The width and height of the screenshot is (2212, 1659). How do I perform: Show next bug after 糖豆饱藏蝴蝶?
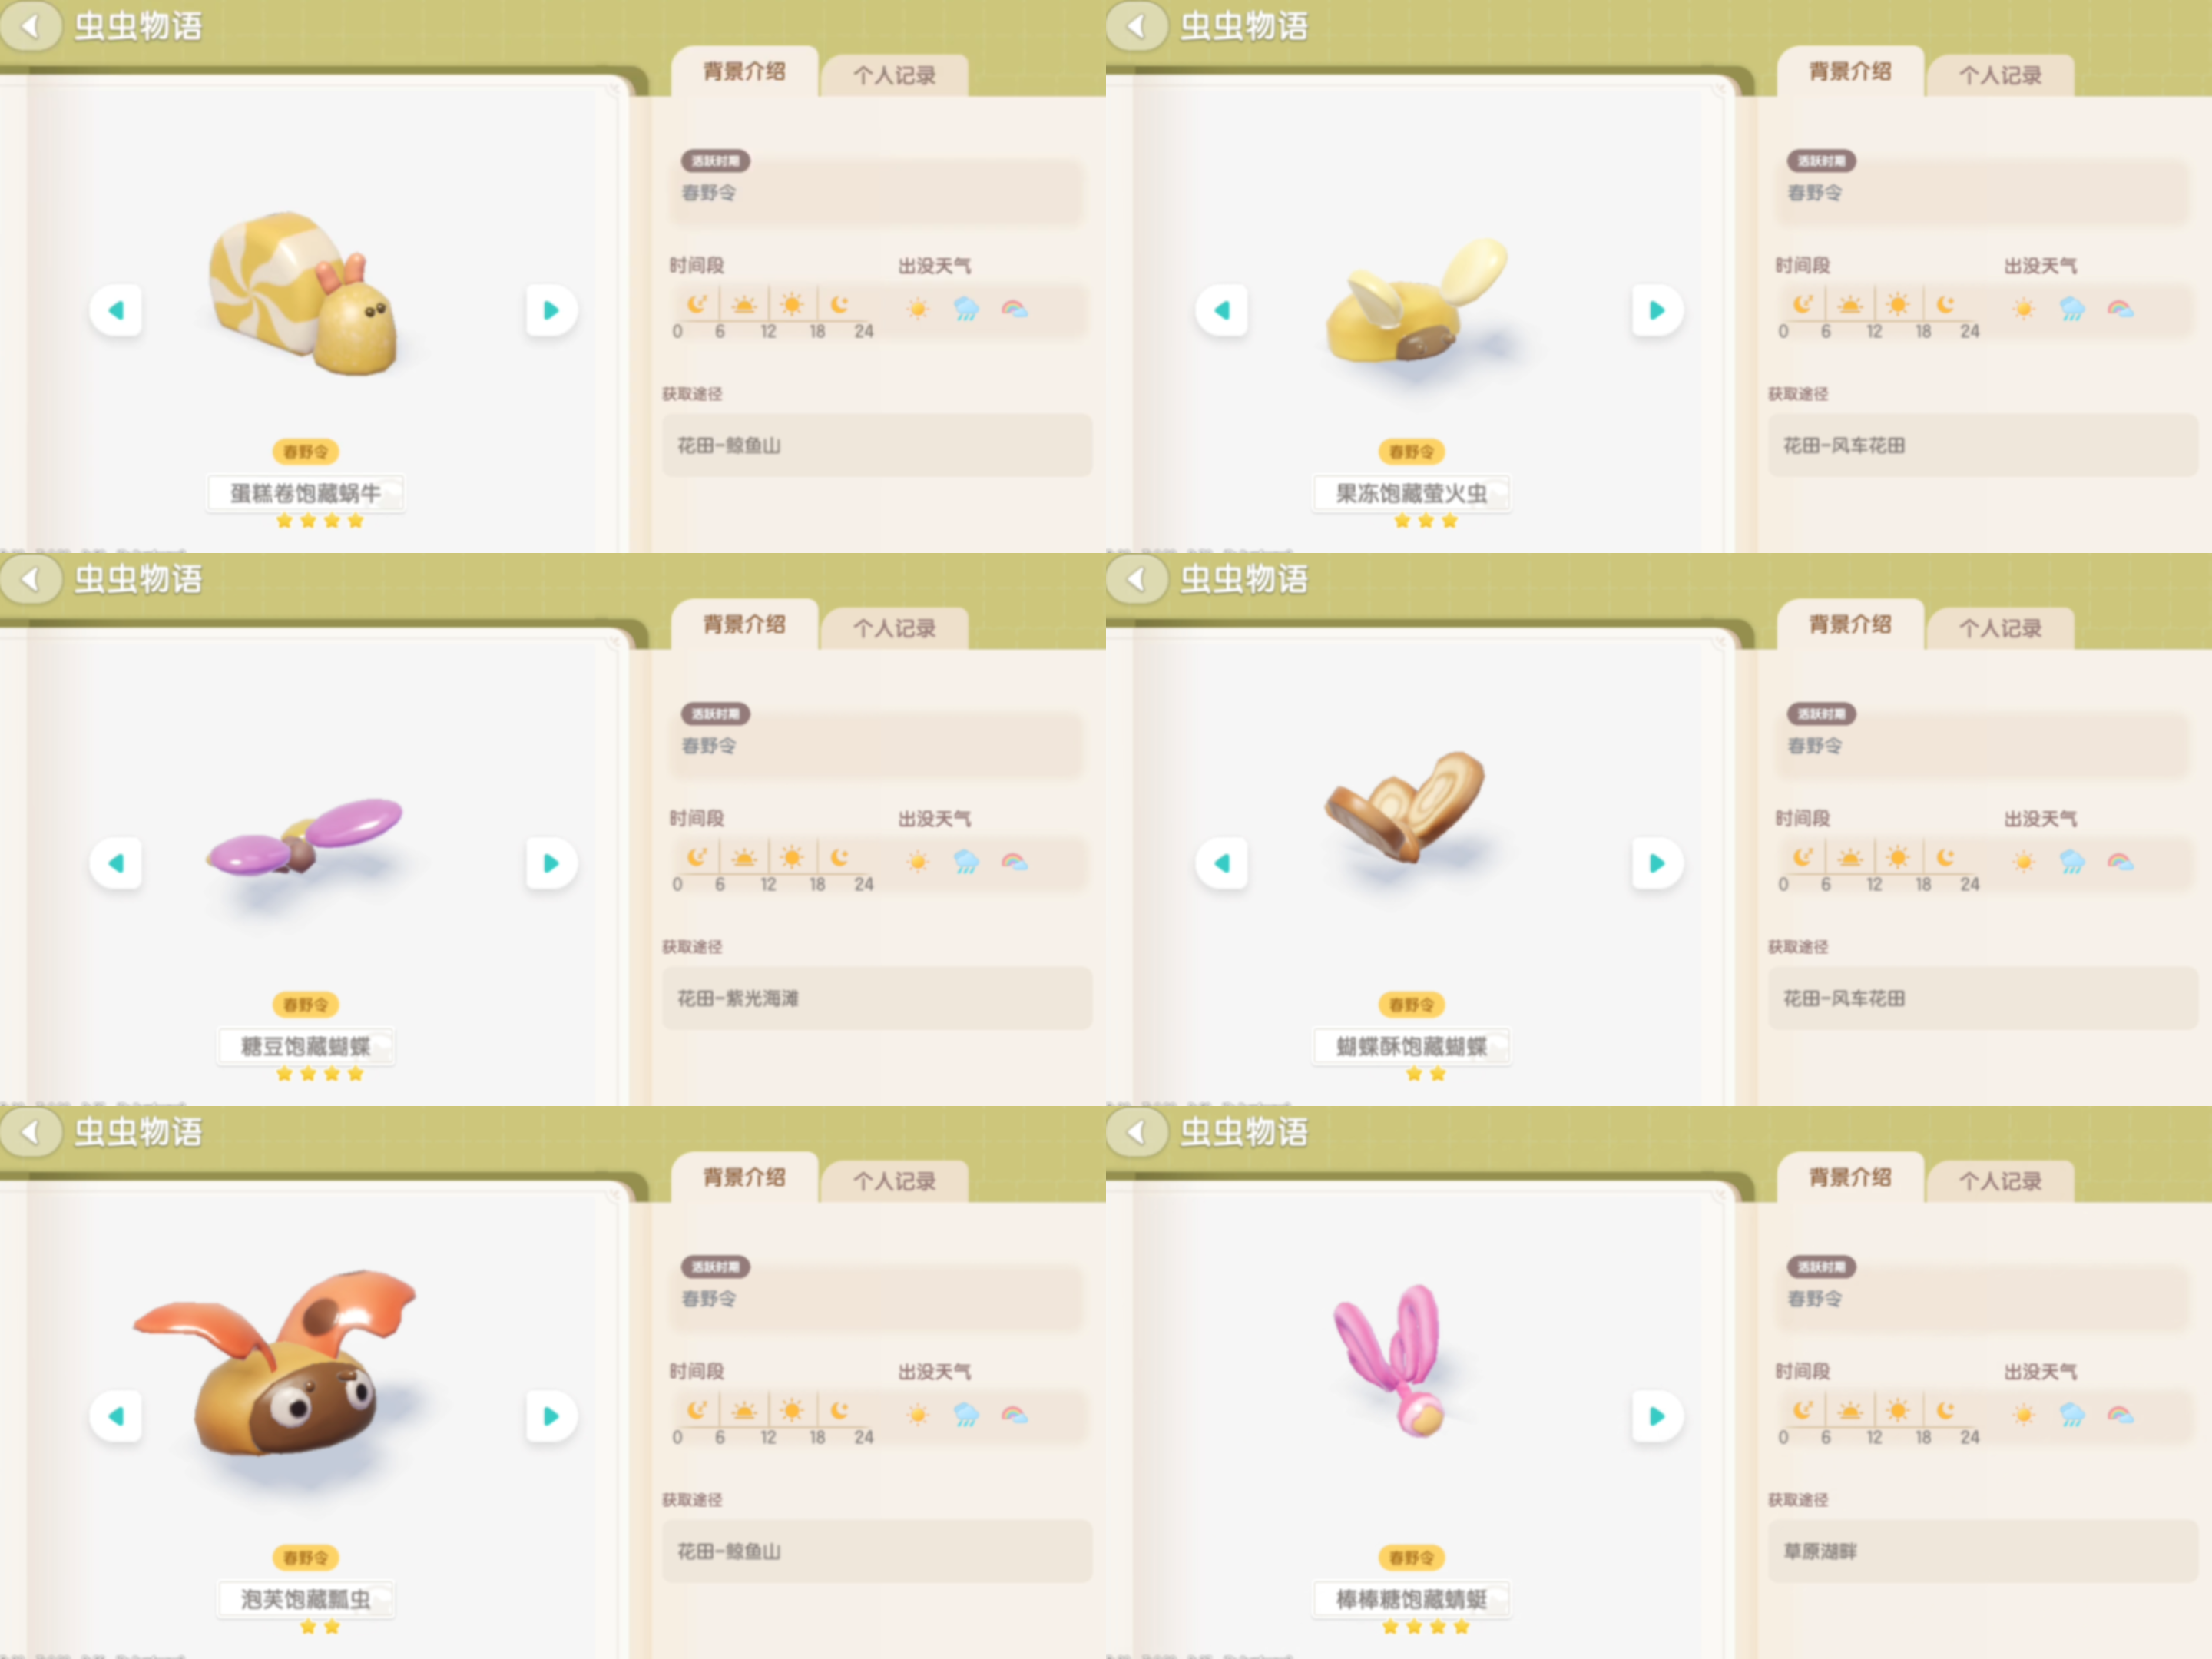551,863
